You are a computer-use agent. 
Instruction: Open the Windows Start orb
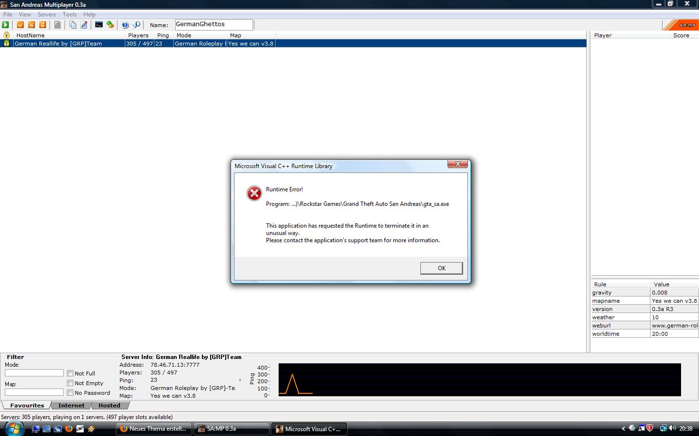pos(14,429)
